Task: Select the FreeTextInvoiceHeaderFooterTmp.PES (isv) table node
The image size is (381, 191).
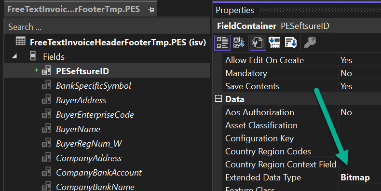Action: (x=118, y=42)
